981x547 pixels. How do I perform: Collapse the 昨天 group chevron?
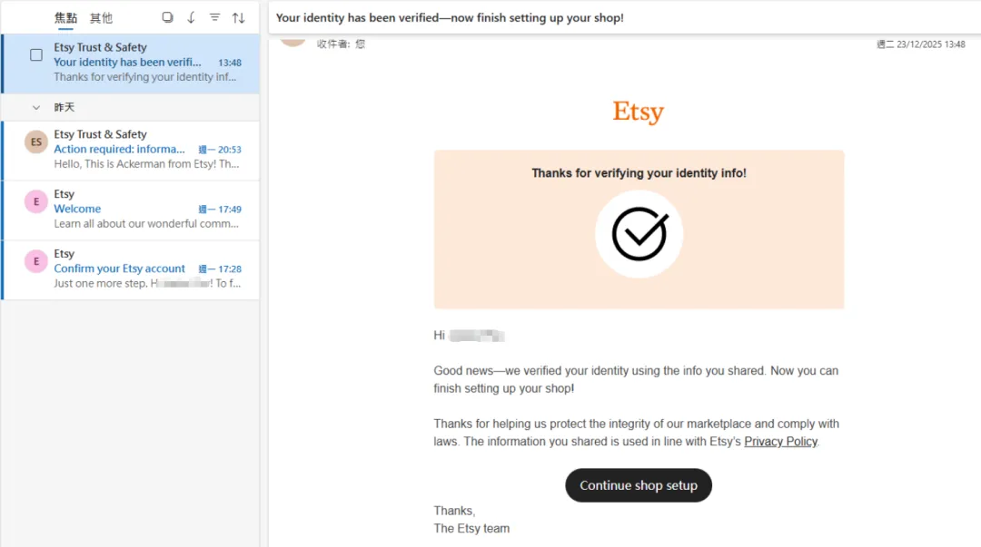tap(36, 107)
